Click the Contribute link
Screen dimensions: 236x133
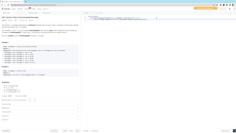[x=95, y=131]
